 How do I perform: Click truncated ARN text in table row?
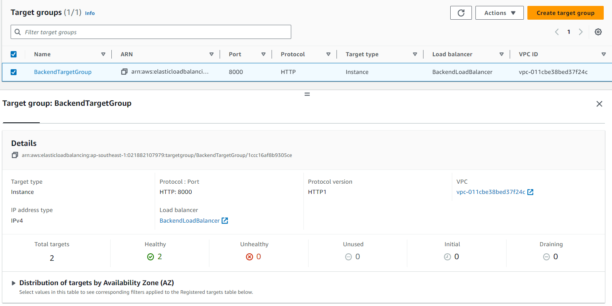click(170, 72)
